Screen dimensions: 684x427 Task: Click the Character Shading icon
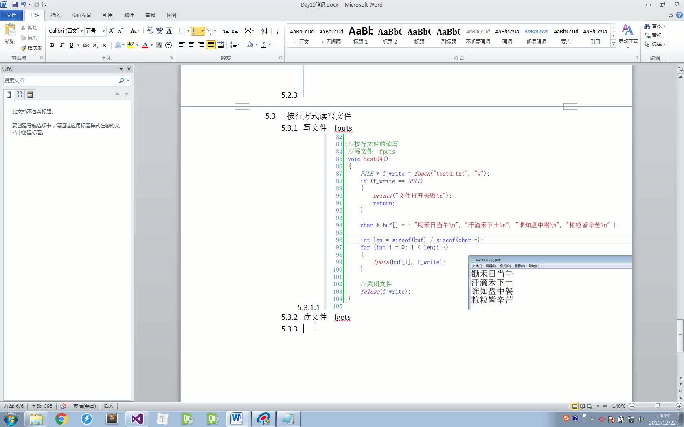click(x=159, y=45)
